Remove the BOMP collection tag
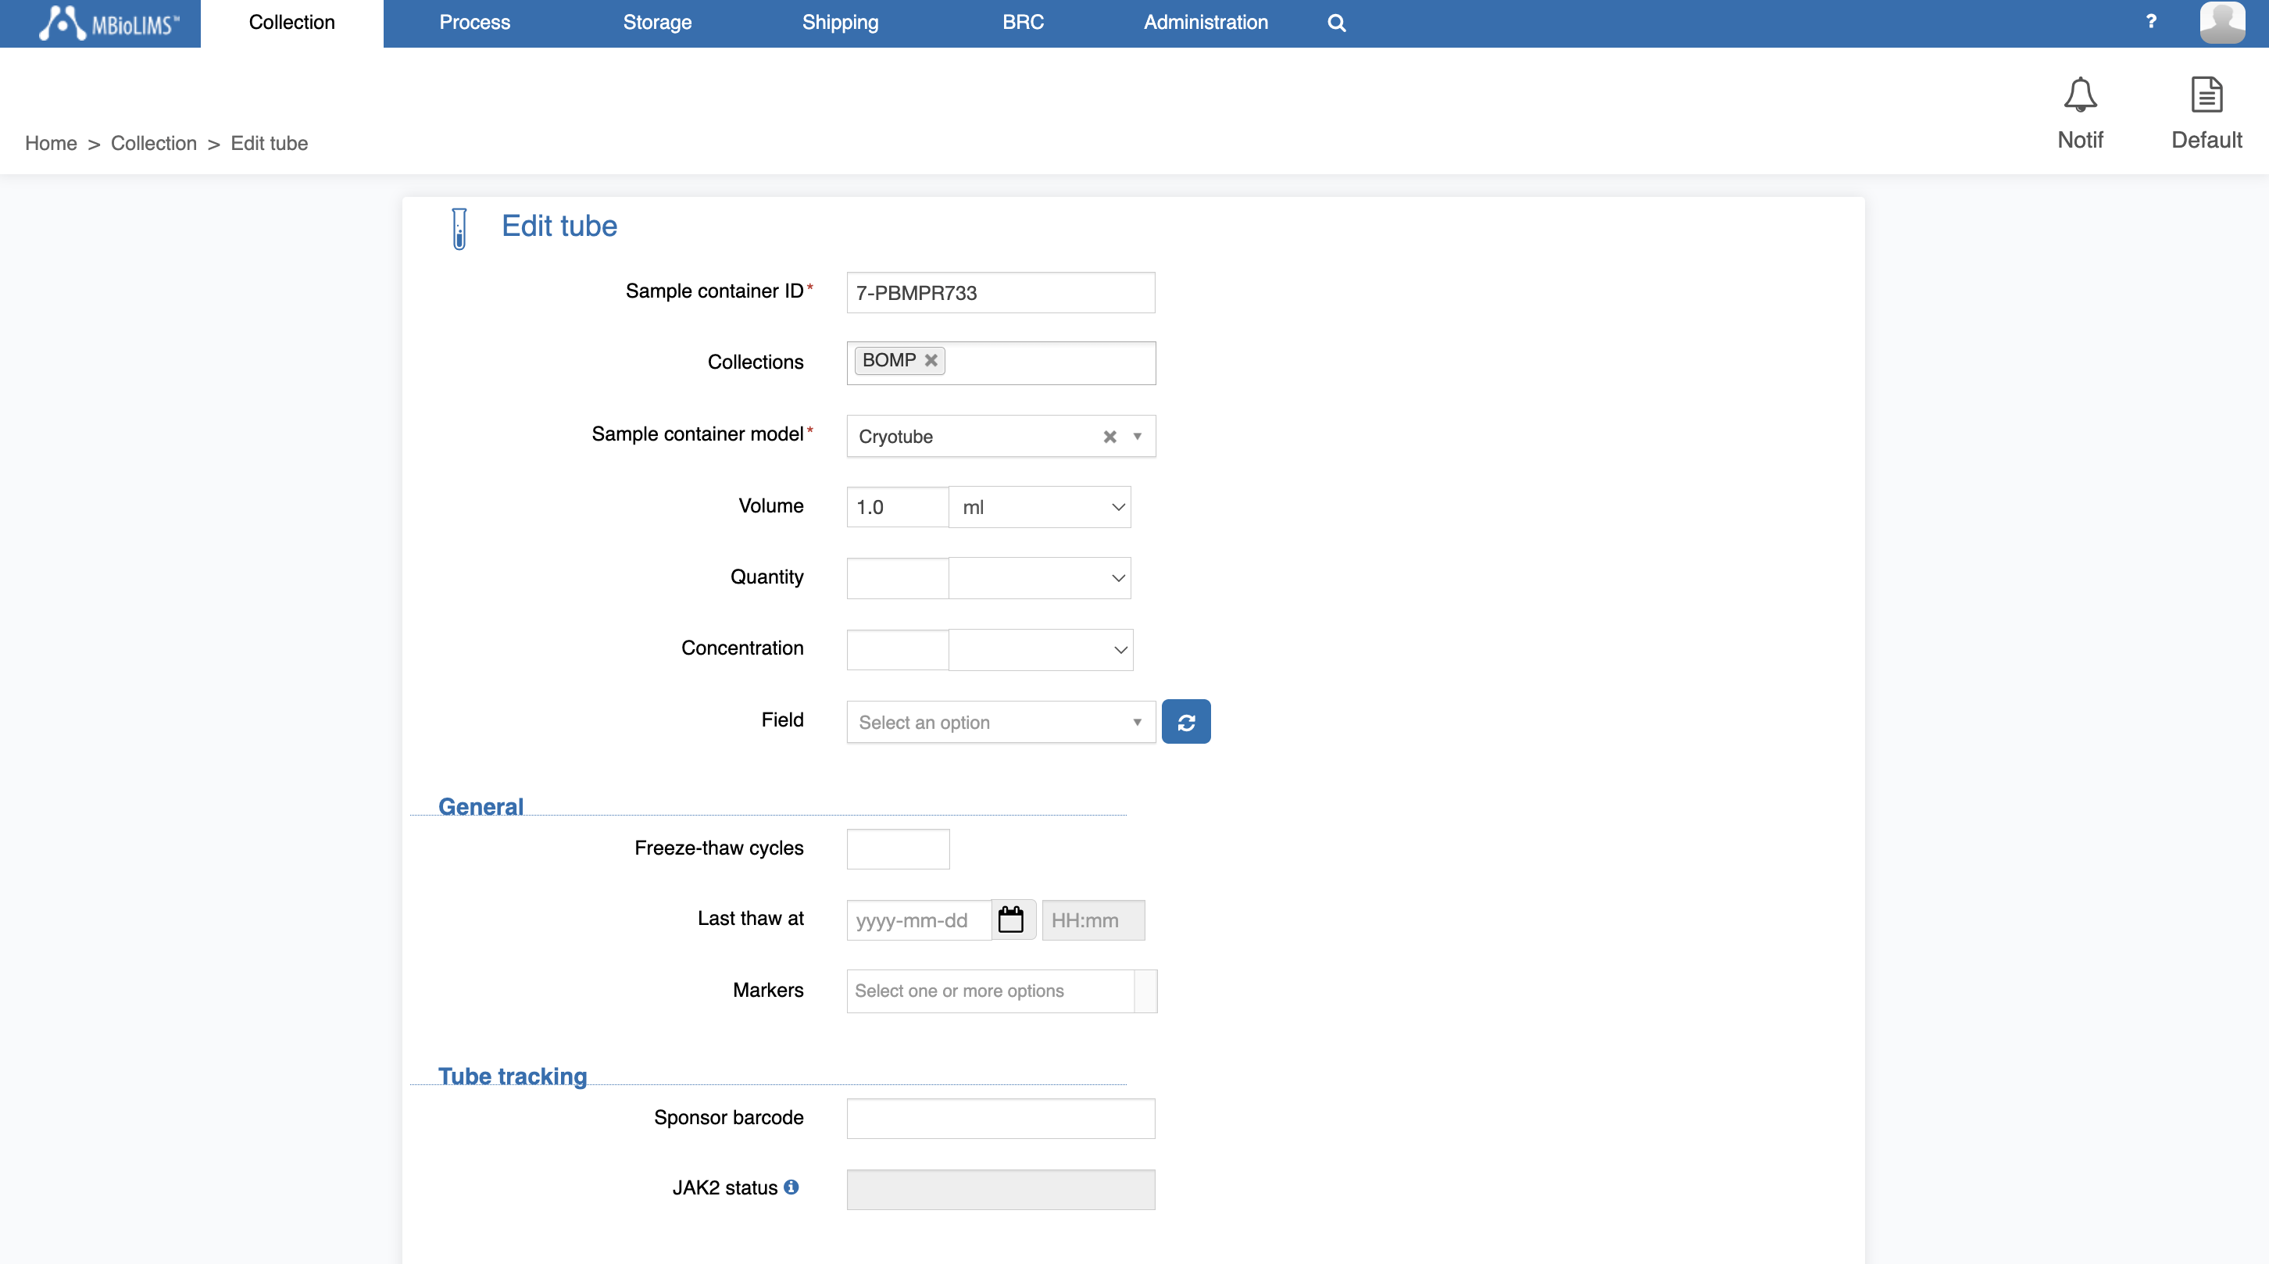The height and width of the screenshot is (1264, 2269). (x=930, y=360)
